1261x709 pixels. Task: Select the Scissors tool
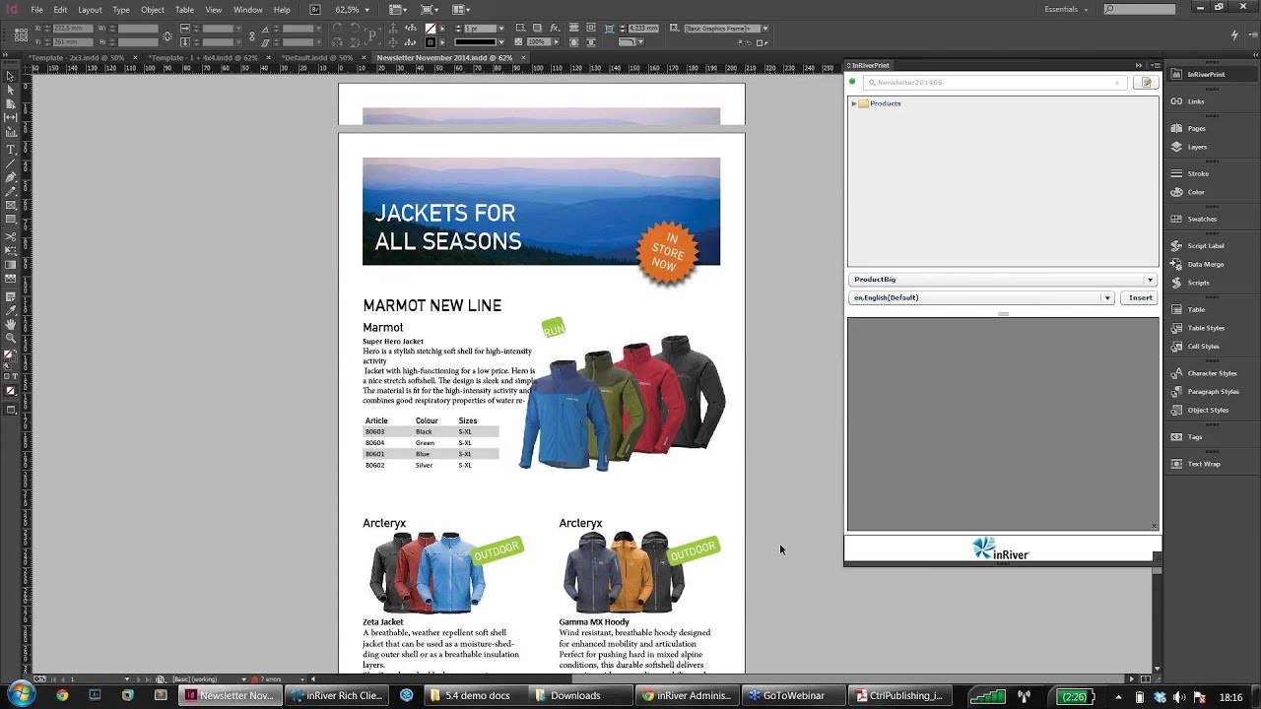11,236
